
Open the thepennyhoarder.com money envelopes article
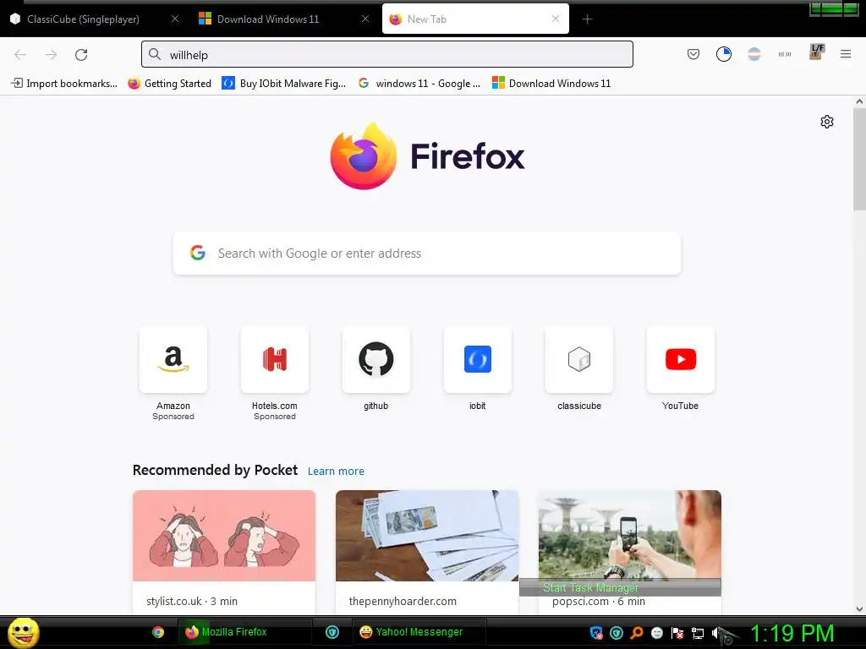(427, 552)
